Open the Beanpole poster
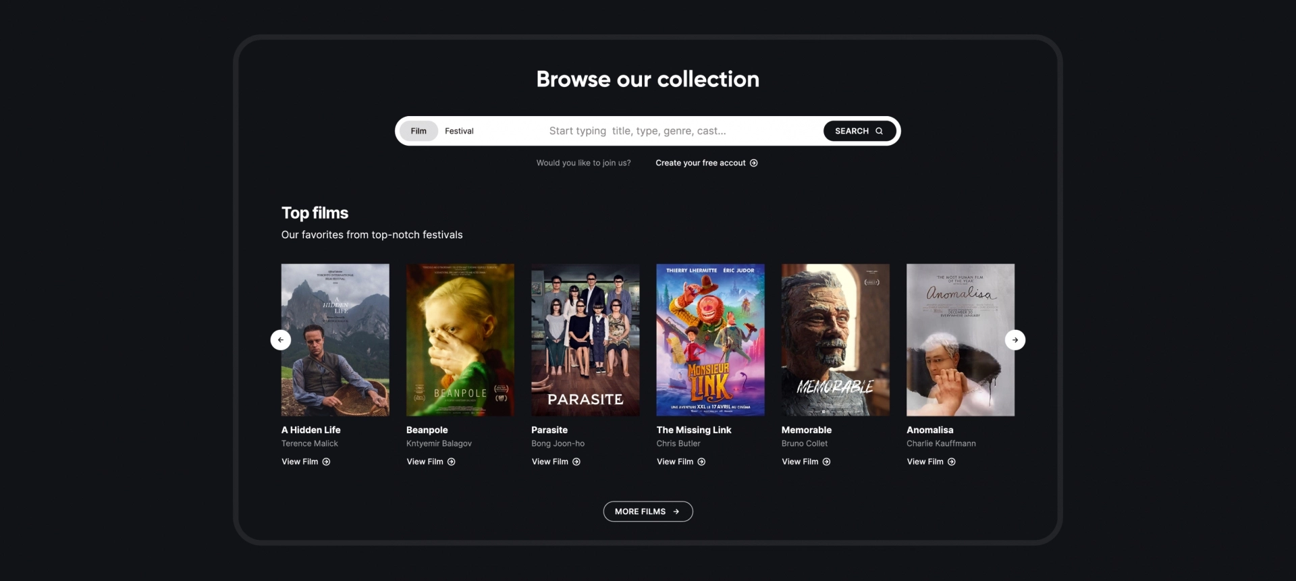Viewport: 1296px width, 581px height. tap(460, 340)
